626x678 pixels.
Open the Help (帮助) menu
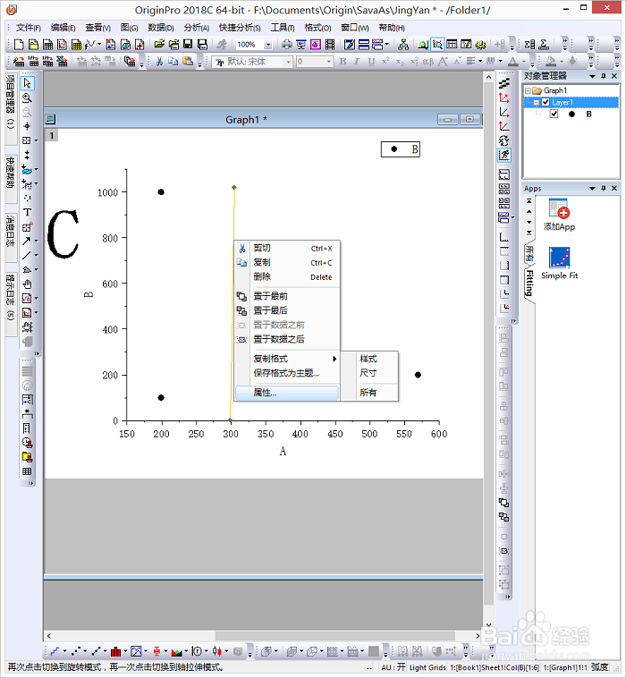pyautogui.click(x=392, y=28)
